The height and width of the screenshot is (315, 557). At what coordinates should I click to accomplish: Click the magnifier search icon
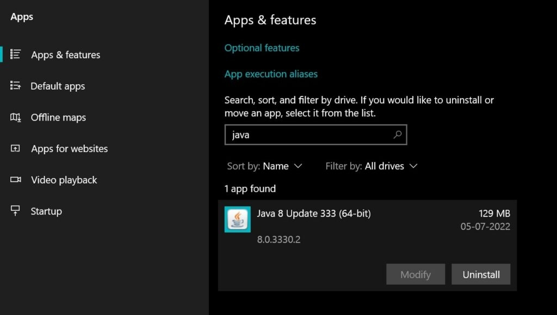pos(398,135)
